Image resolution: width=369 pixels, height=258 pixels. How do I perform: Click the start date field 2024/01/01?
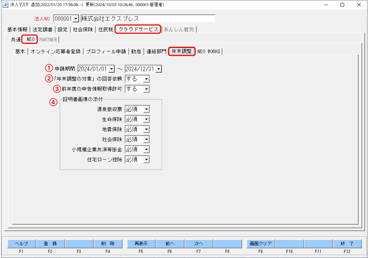pyautogui.click(x=93, y=69)
